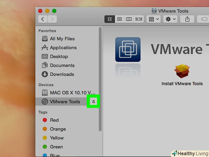
Task: Click the Edit Tags toolbar button
Action: tap(203, 19)
